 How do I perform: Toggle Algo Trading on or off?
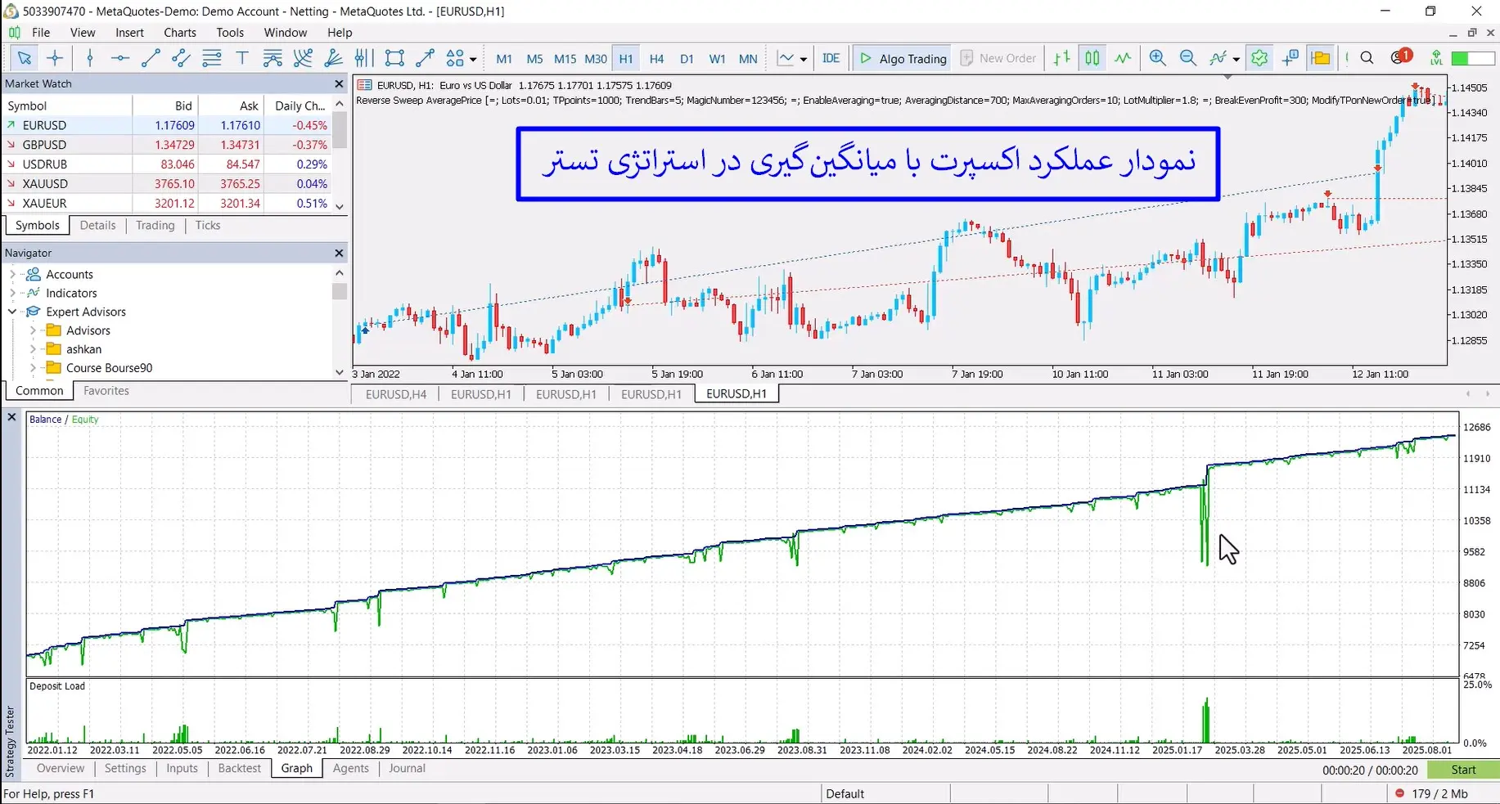pyautogui.click(x=903, y=58)
